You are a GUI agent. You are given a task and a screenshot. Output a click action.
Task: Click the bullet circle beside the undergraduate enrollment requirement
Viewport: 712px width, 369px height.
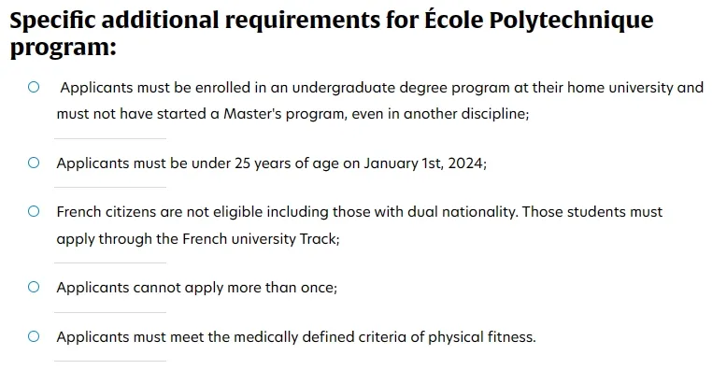pyautogui.click(x=34, y=87)
